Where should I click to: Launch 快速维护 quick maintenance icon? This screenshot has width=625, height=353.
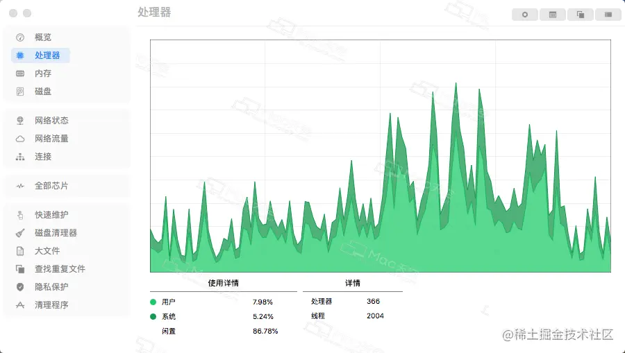(20, 215)
